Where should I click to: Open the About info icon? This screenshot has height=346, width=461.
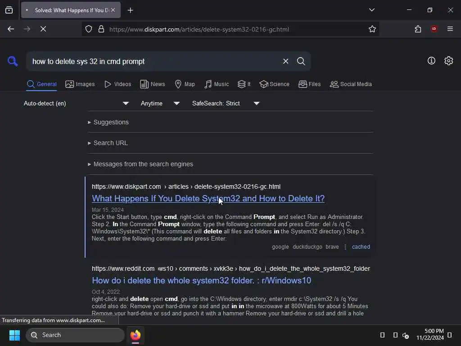[x=431, y=61]
